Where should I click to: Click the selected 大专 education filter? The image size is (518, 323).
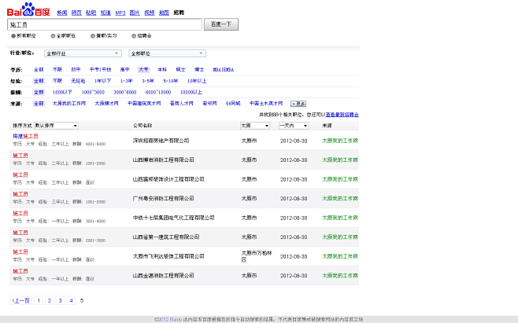(x=143, y=70)
